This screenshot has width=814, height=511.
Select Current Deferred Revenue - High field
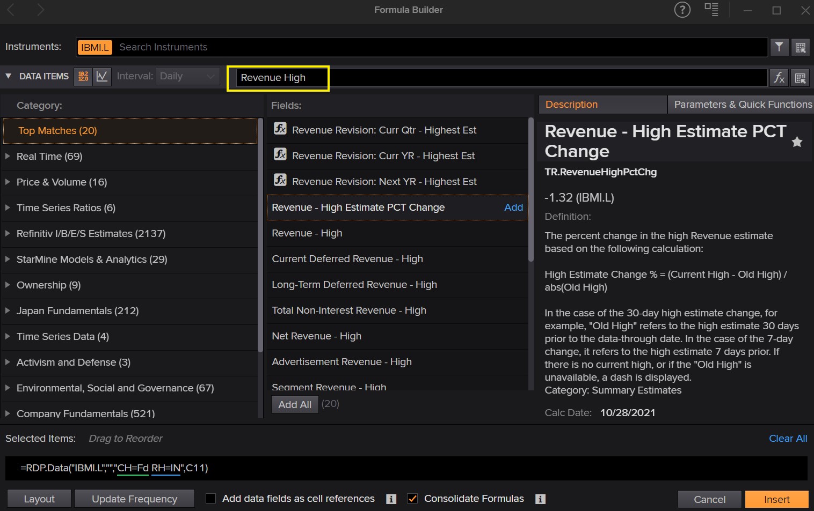[x=397, y=259]
